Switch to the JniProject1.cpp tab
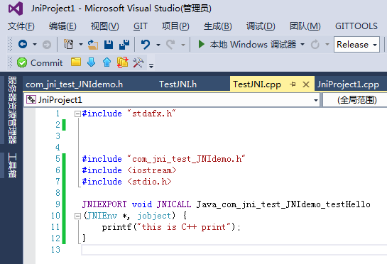 click(x=348, y=84)
